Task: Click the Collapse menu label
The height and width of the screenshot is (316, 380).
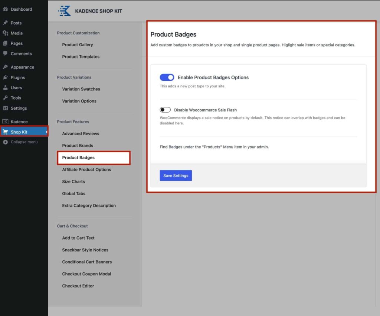Action: 24,142
